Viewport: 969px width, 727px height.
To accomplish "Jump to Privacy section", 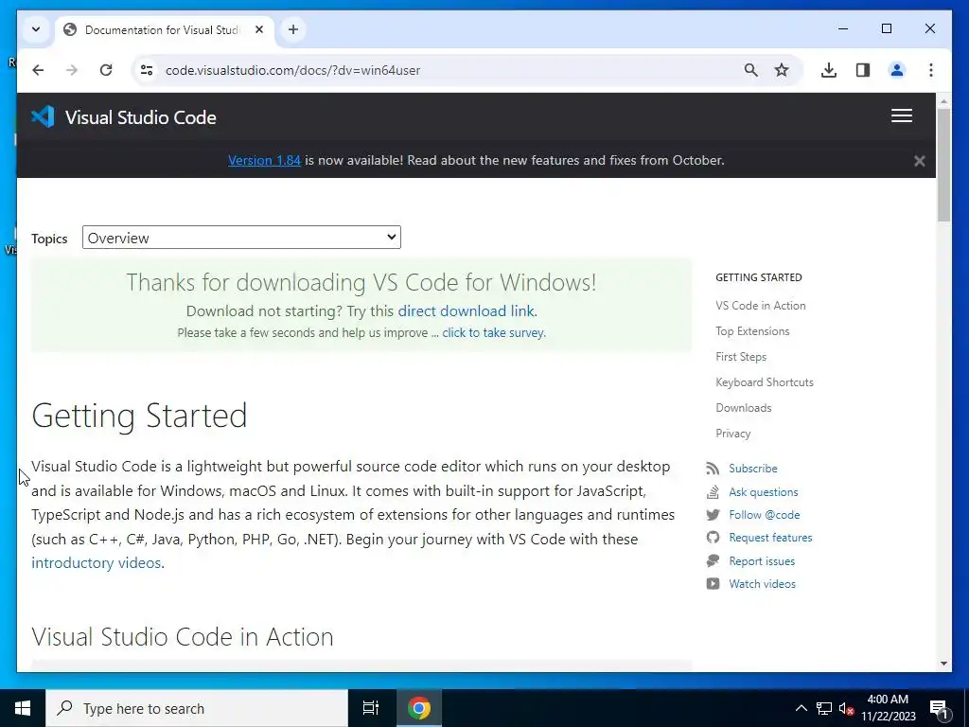I will tap(733, 434).
